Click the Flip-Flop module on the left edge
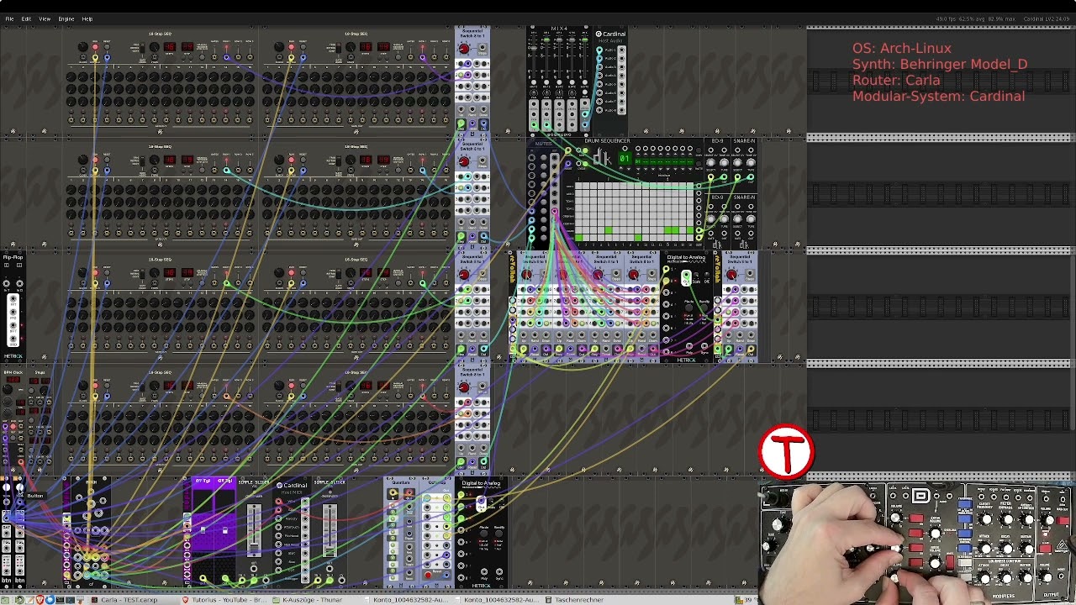Screen dimensions: 1076x605 tap(12, 306)
